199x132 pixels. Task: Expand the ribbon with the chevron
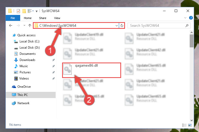[x=185, y=18]
